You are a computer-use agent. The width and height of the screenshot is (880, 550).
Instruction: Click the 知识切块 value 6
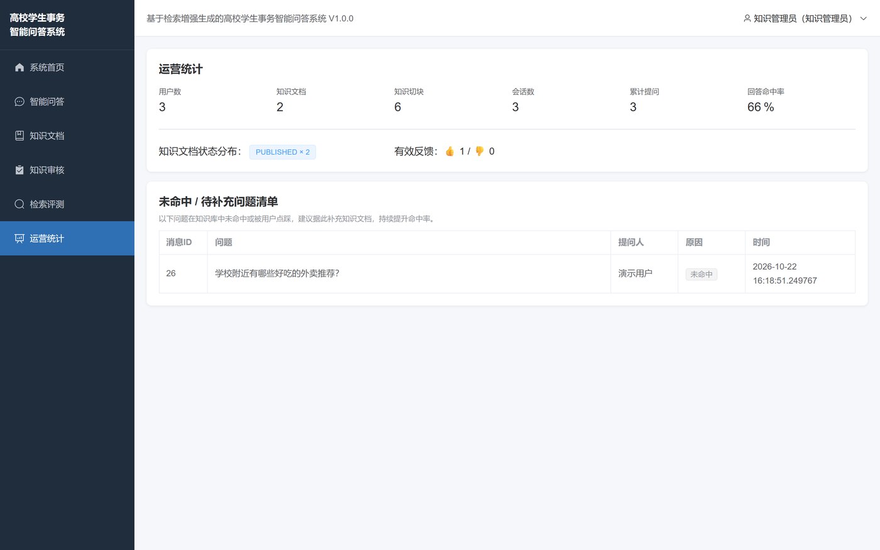click(398, 107)
